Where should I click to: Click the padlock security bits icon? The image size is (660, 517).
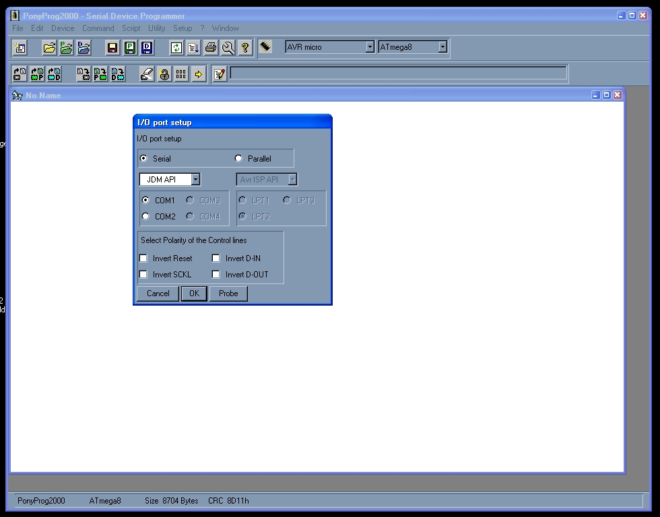164,74
